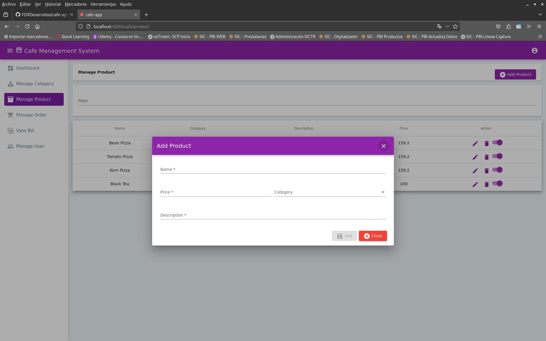Image resolution: width=546 pixels, height=341 pixels.
Task: Bookmark this page with the star icon
Action: pos(455,26)
